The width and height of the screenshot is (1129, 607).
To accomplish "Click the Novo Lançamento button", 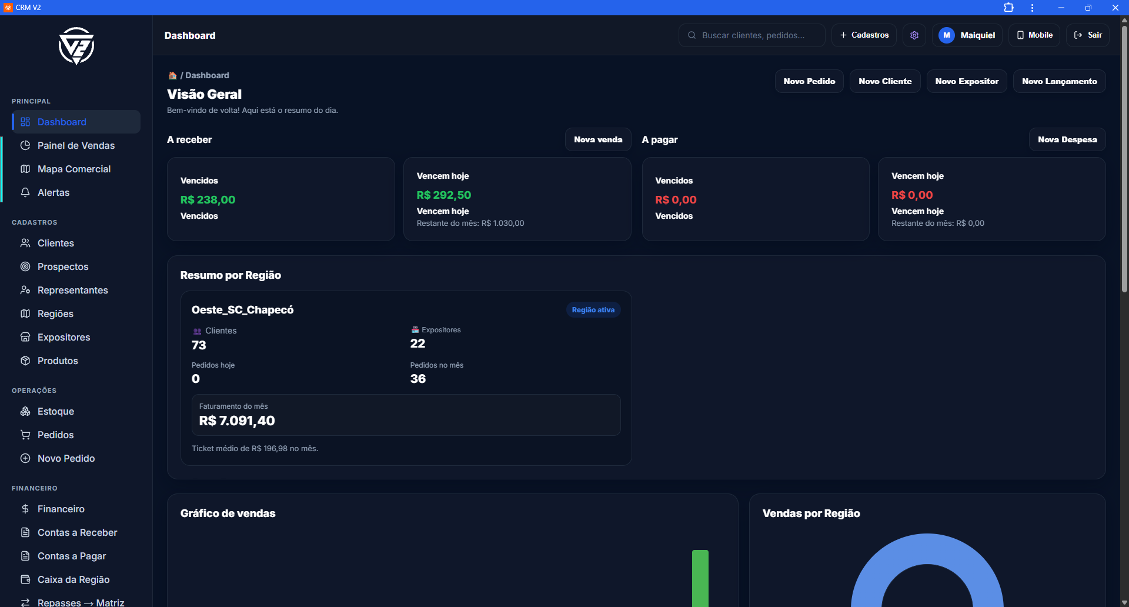I will [1059, 81].
